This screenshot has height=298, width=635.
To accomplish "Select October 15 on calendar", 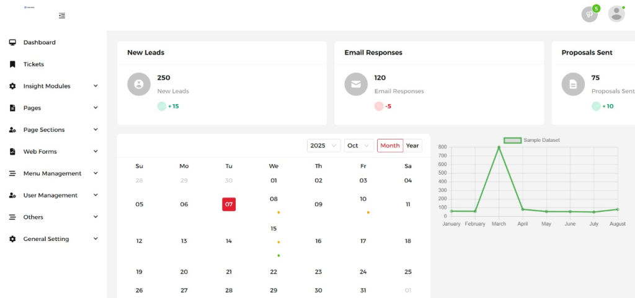I will click(273, 229).
